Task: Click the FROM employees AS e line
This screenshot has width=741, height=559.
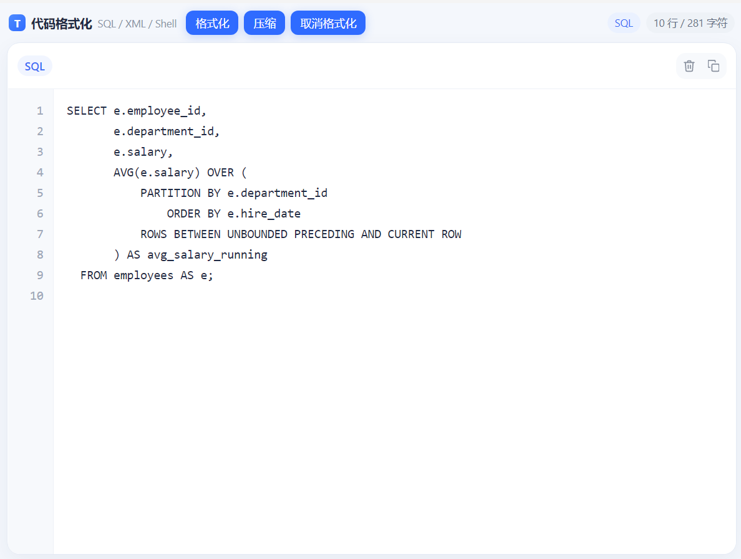Action: tap(147, 275)
